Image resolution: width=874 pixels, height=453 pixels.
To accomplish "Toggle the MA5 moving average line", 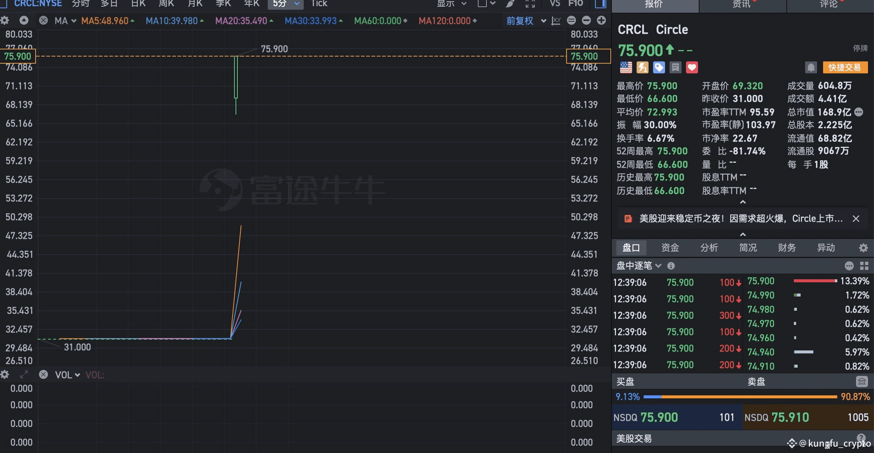I will [108, 21].
